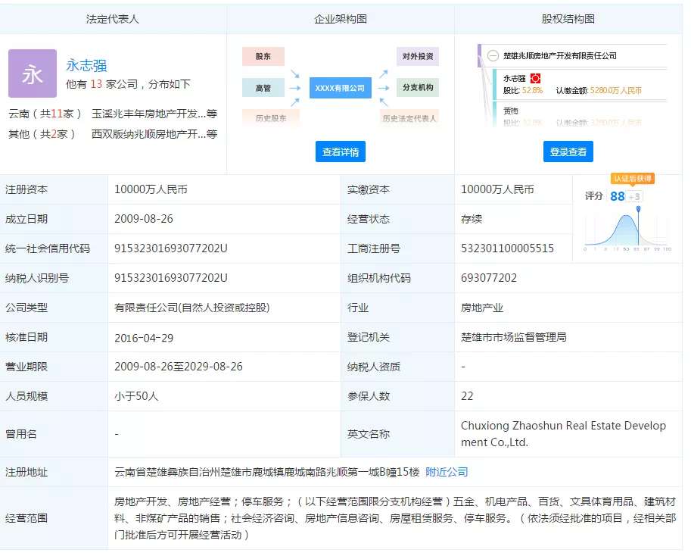Viewport: 691px width, 556px height.
Task: Select founding date 2009-08-26
Action: click(x=144, y=219)
